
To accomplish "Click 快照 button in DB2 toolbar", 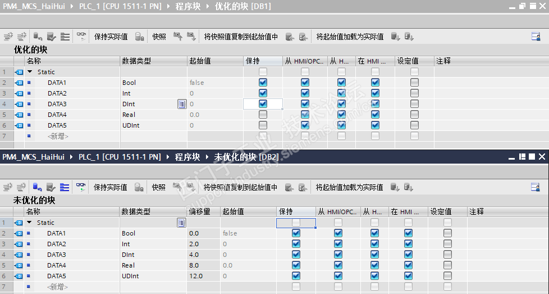I will click(x=159, y=187).
